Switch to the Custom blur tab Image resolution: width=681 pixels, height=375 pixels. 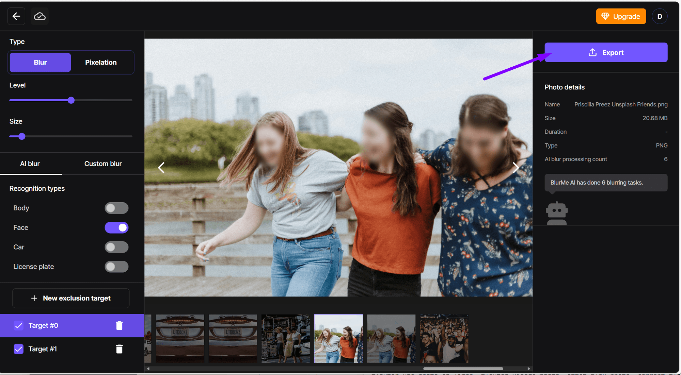tap(103, 164)
